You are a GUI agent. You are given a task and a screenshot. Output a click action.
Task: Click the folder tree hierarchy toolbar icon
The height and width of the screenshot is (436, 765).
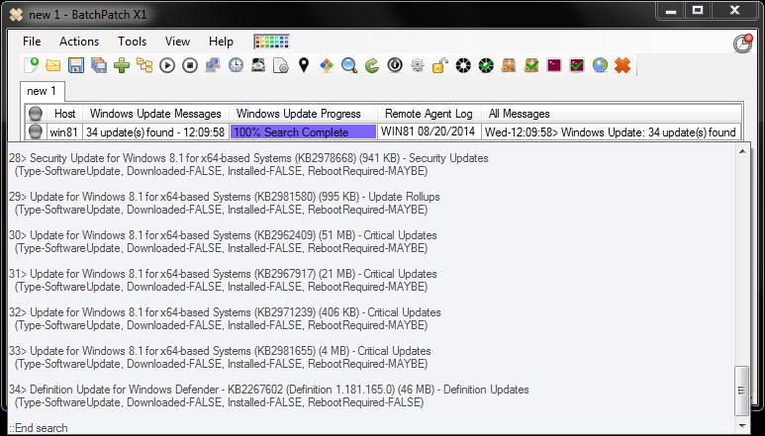144,65
